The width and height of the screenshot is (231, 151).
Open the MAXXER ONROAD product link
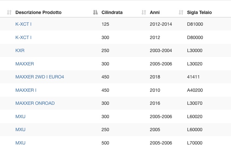(x=35, y=103)
